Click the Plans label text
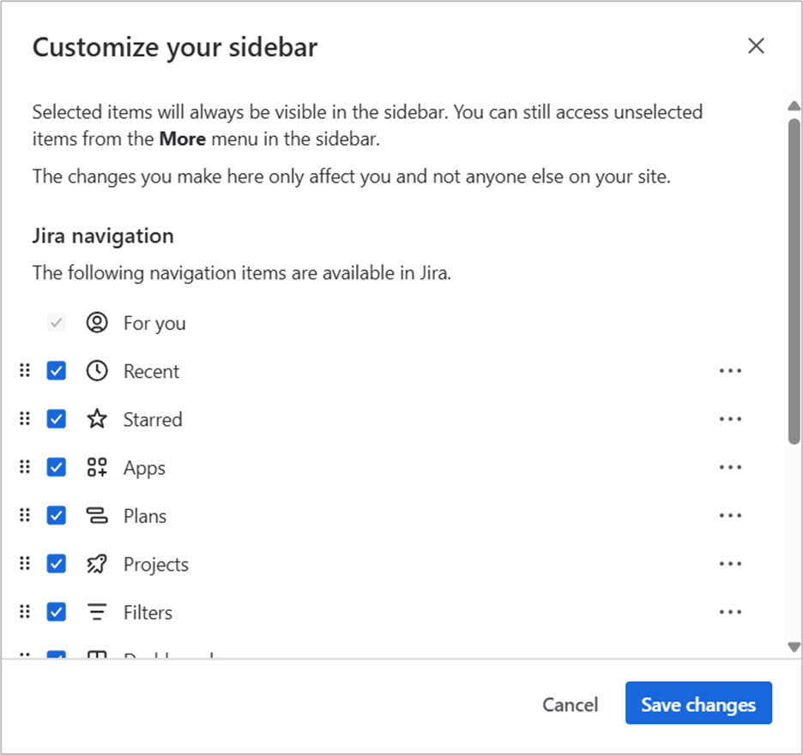This screenshot has height=755, width=803. [145, 516]
